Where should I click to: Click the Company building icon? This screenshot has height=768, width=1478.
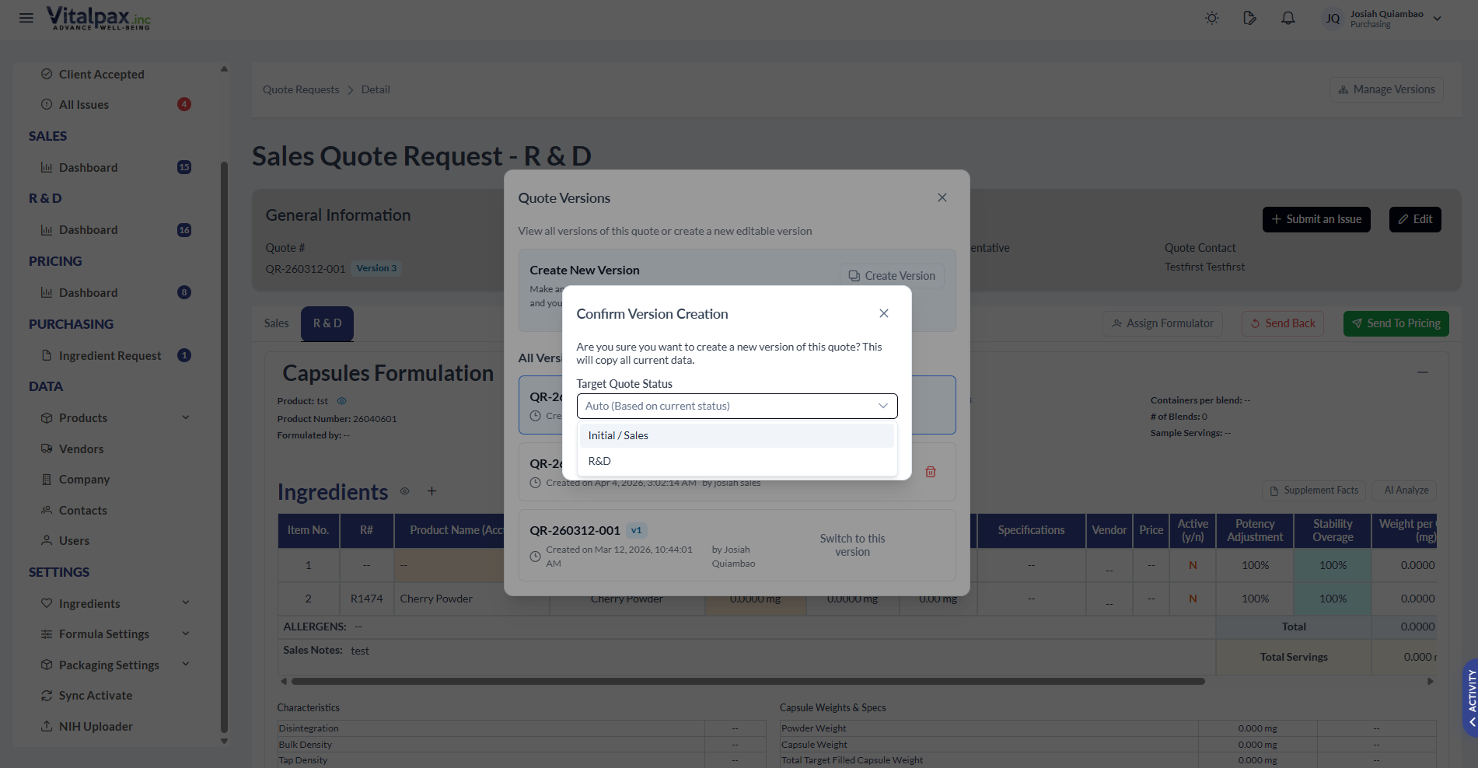coord(47,480)
